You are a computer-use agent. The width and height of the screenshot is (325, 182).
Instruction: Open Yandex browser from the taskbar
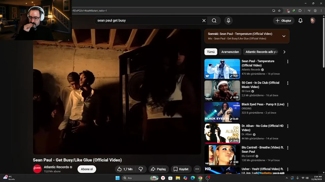pyautogui.click(x=163, y=178)
